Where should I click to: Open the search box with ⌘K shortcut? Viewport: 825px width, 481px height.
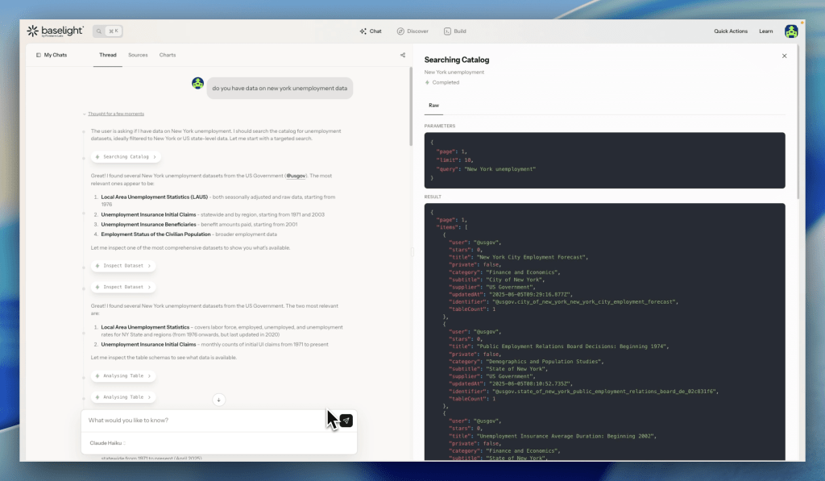[108, 31]
